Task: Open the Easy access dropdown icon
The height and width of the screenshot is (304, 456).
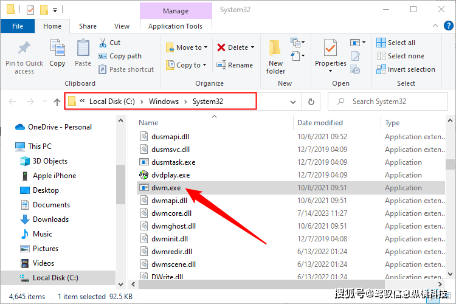Action: 297,55
